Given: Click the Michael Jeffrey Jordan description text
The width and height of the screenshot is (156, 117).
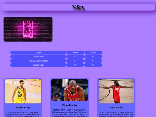Looking at the screenshot, I should 70,113.
